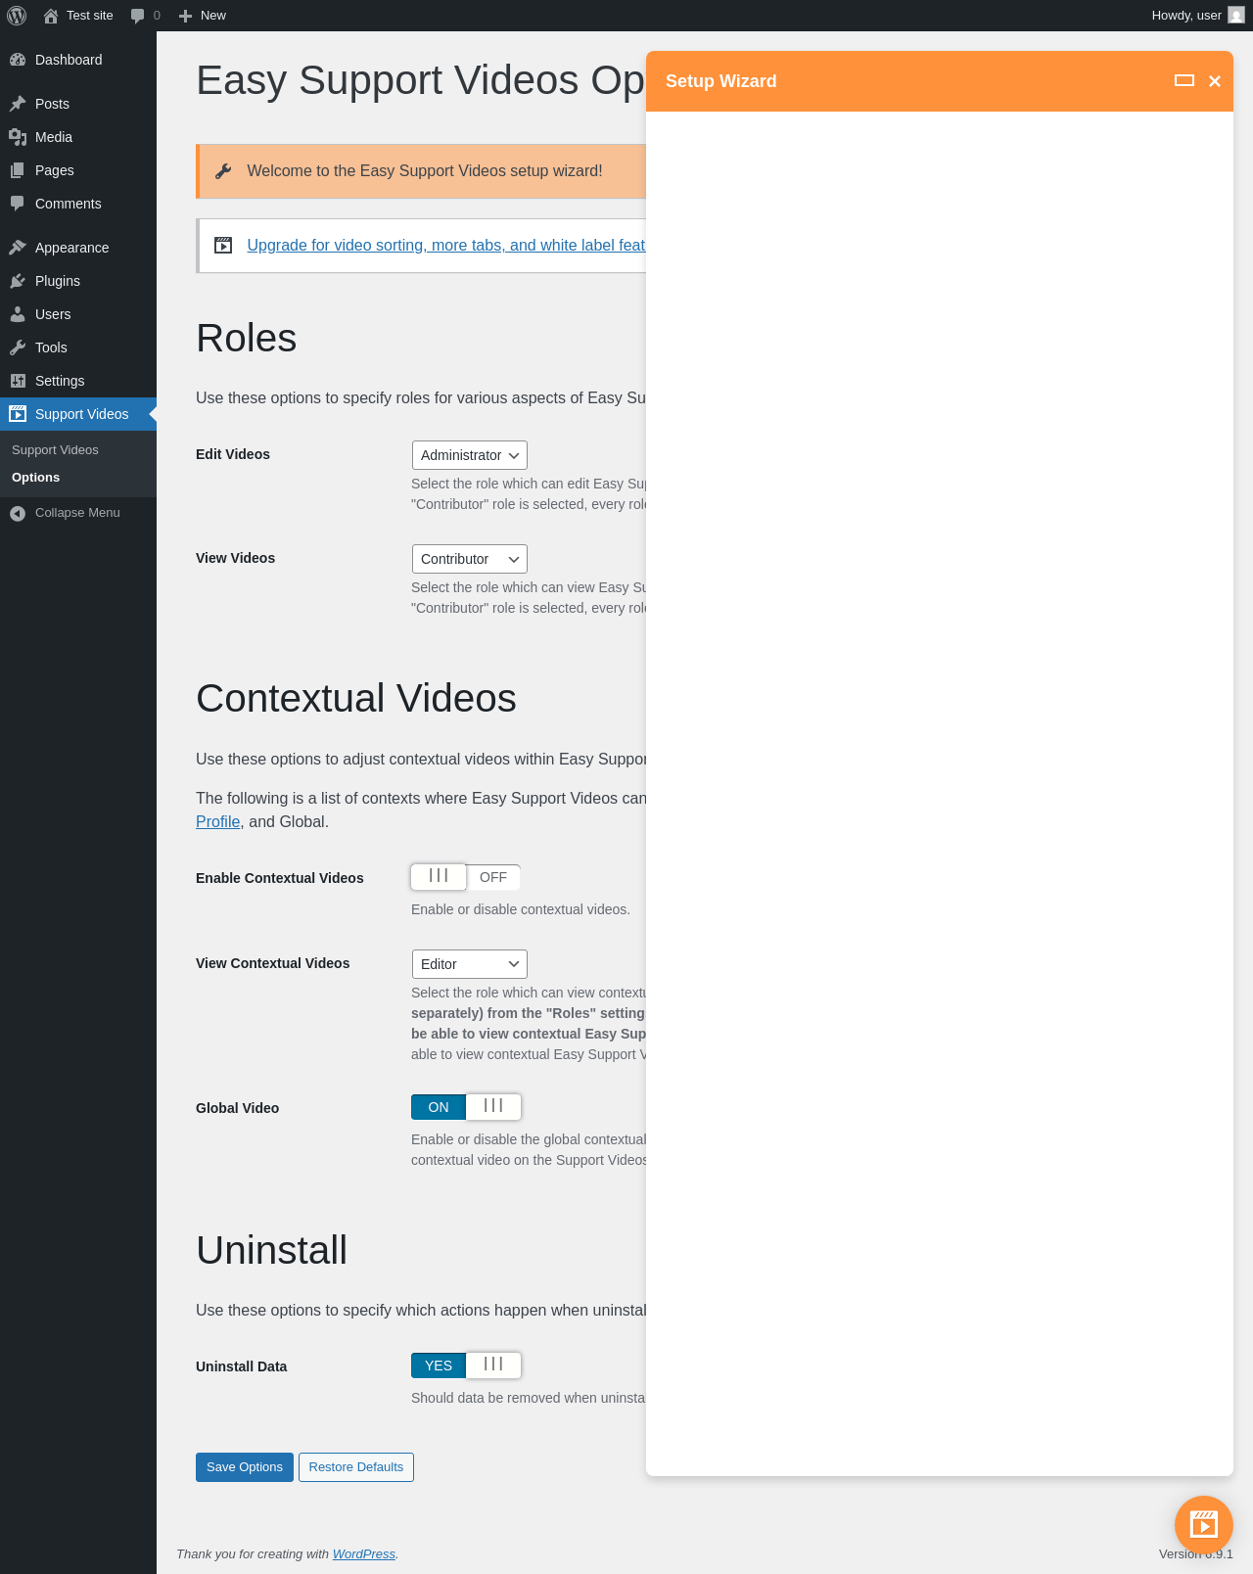Open the Edit Videos role dropdown
The width and height of the screenshot is (1253, 1574).
click(x=470, y=455)
